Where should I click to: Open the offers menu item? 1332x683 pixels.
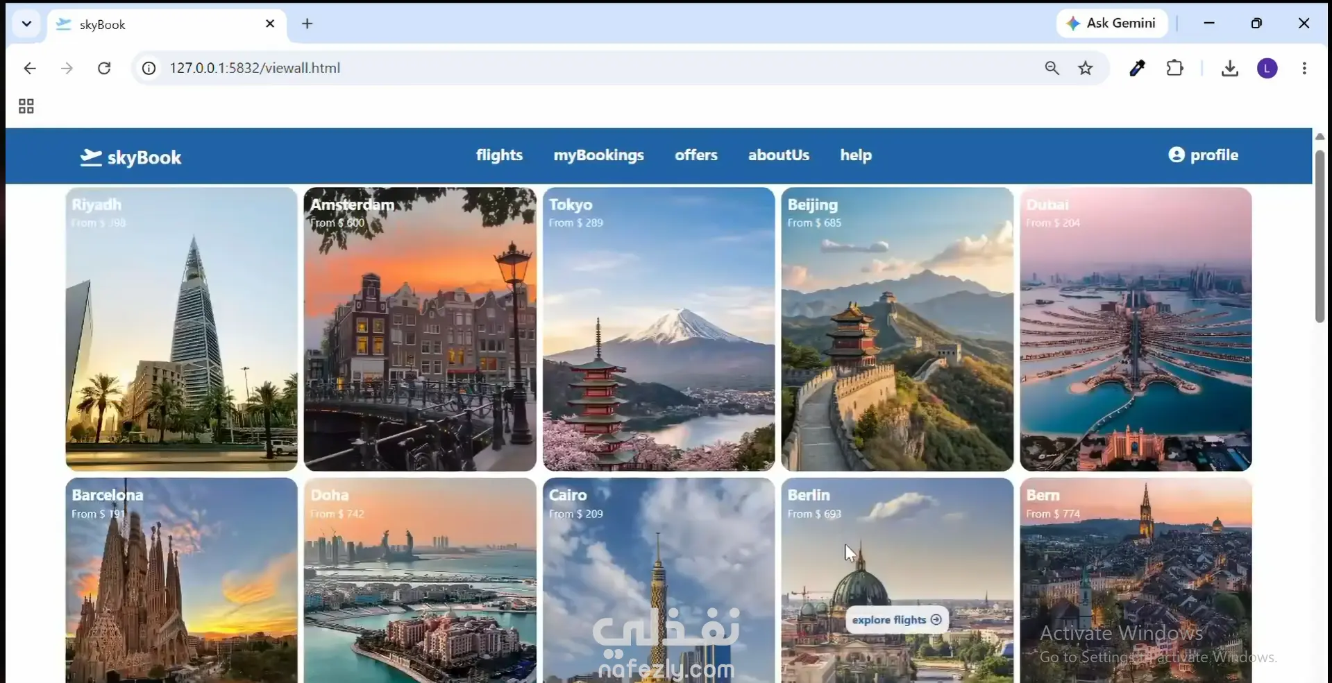coord(696,155)
